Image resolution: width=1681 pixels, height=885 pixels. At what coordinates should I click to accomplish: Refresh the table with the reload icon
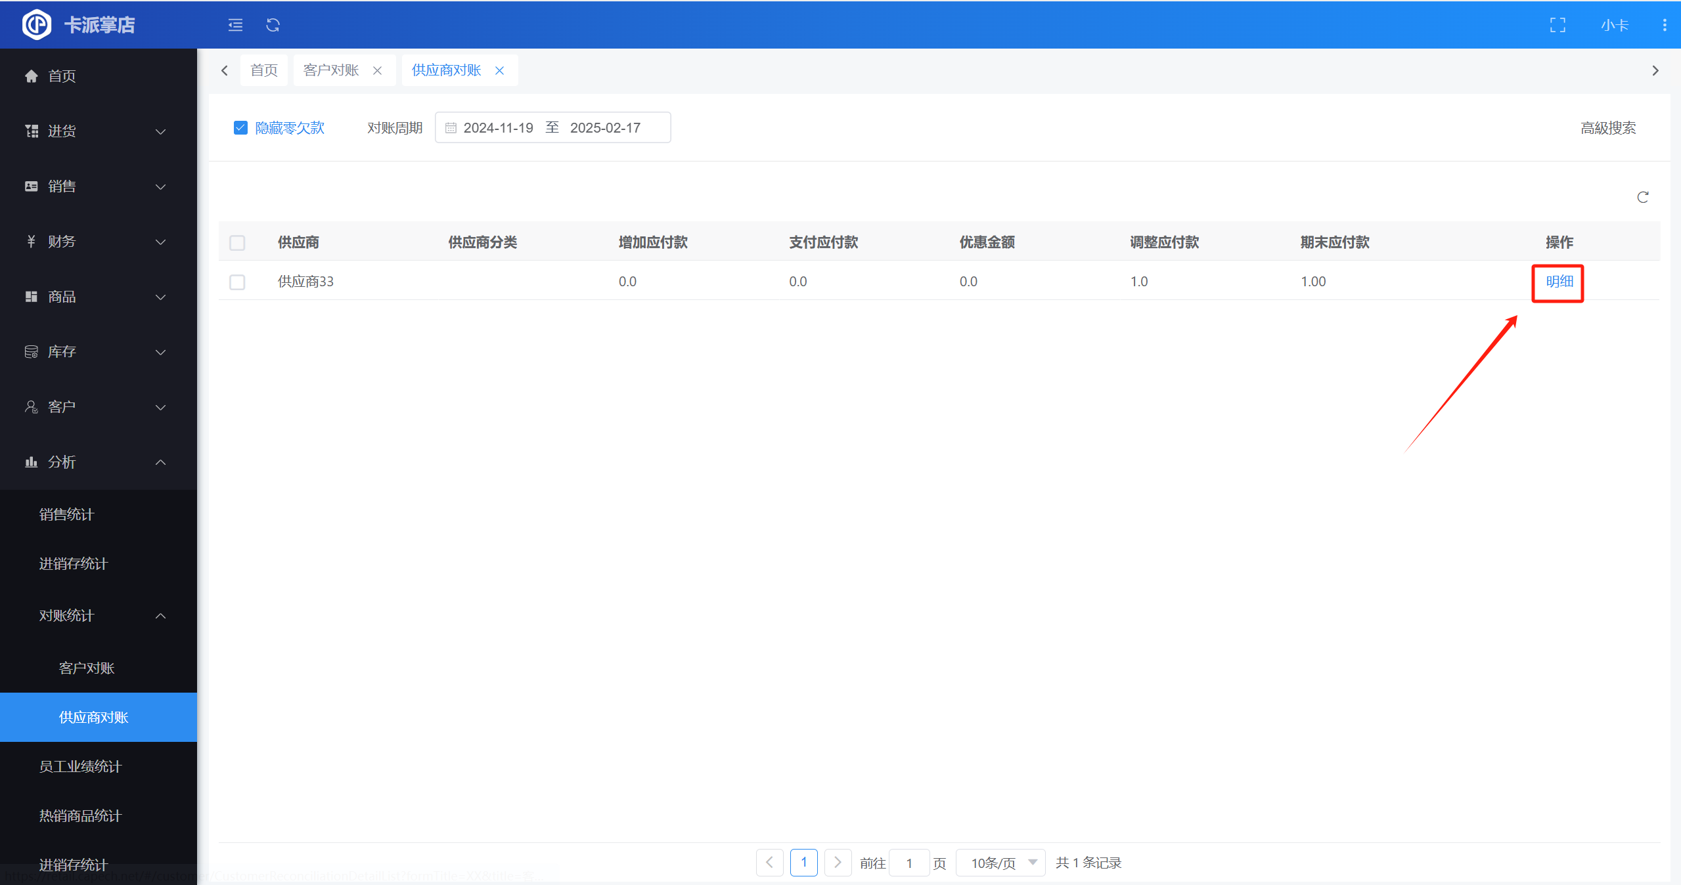coord(1642,197)
